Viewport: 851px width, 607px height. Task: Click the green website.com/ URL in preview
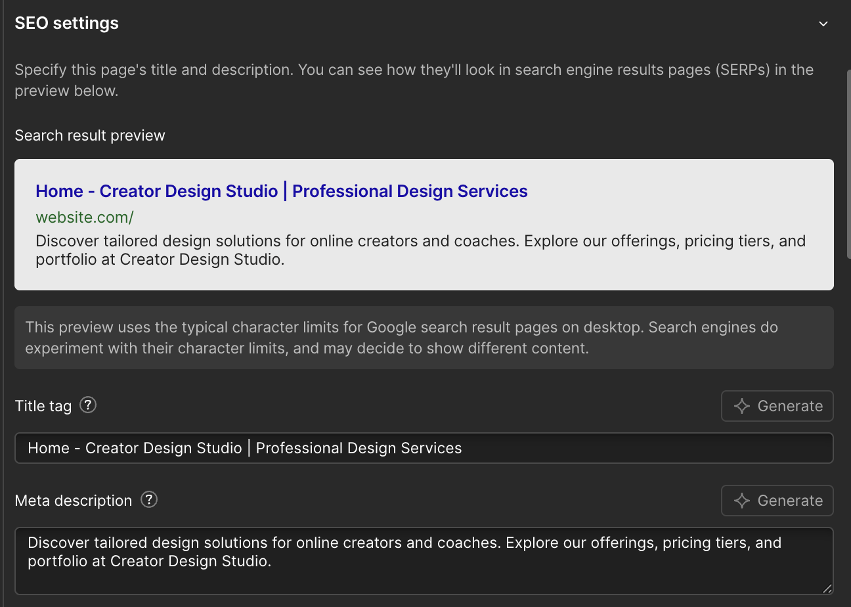coord(85,217)
